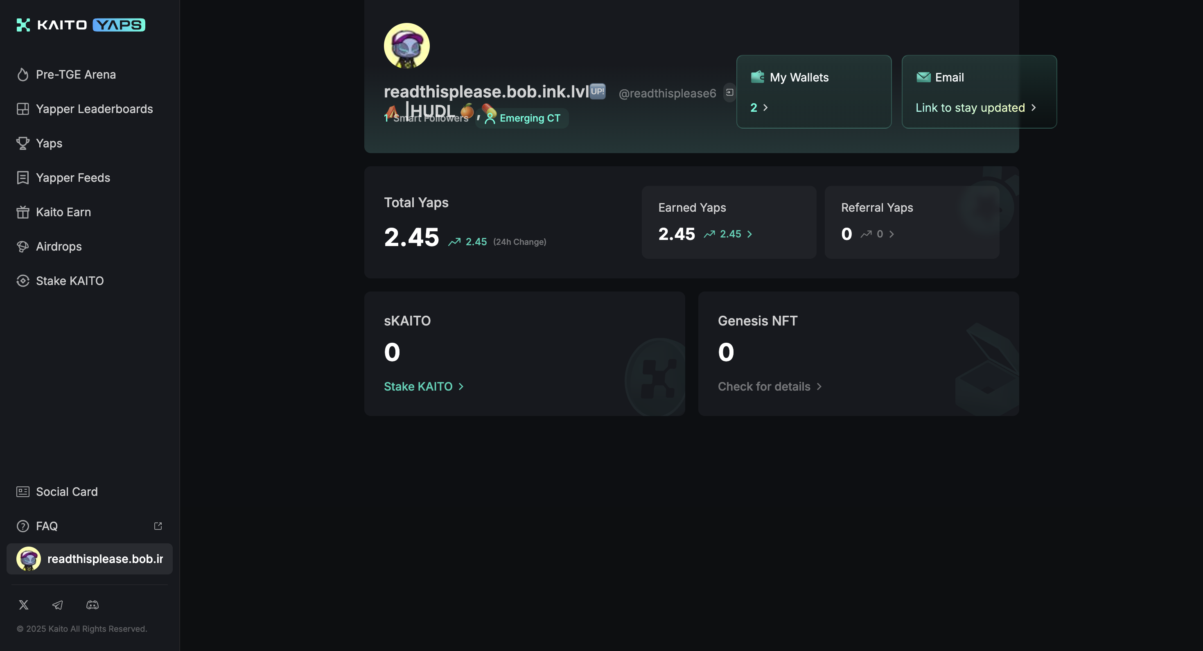Open the FAQ link

pyautogui.click(x=90, y=526)
